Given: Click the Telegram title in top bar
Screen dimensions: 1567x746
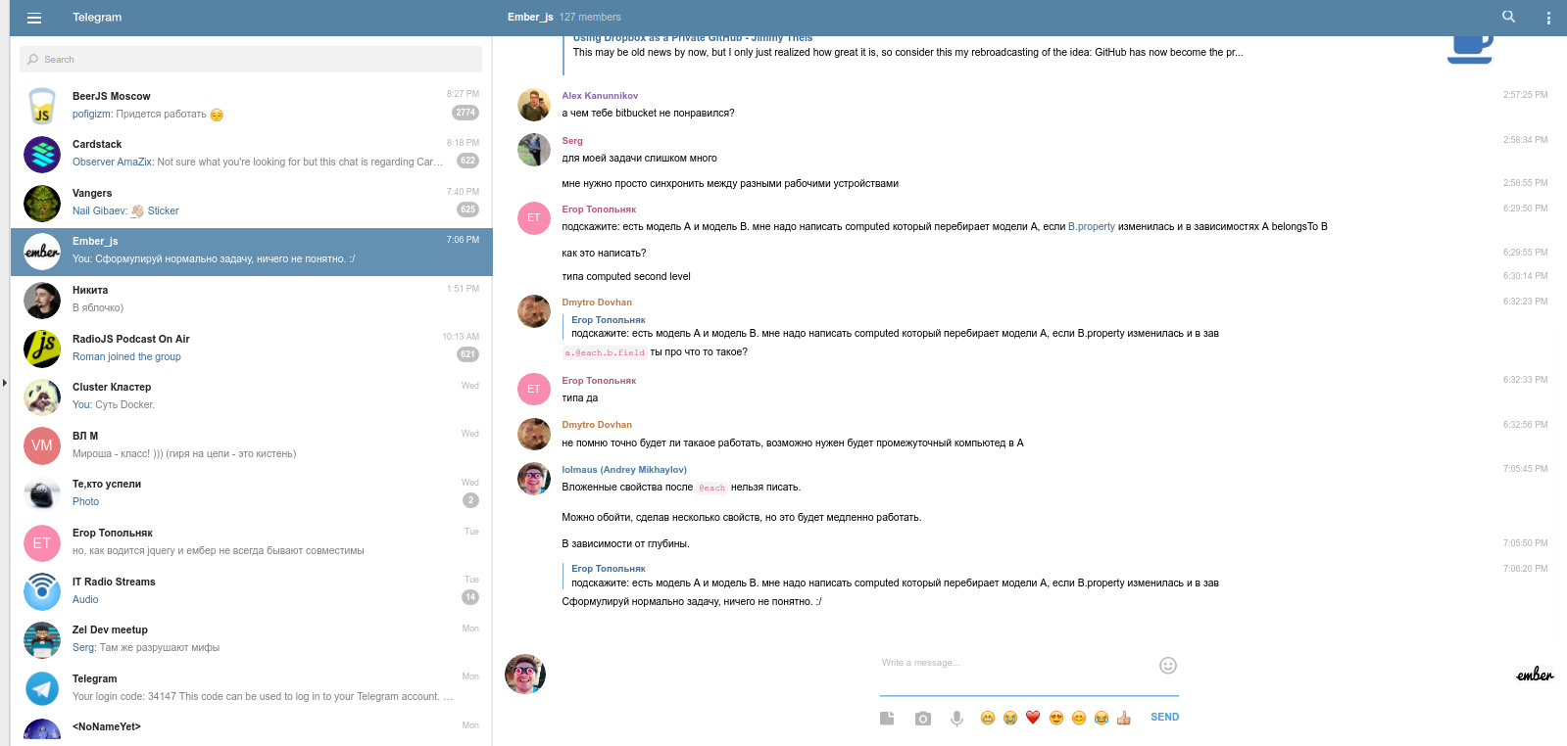Looking at the screenshot, I should (97, 18).
